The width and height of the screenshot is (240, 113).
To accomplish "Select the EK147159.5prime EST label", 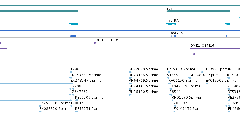I will pyautogui.click(x=189, y=109).
